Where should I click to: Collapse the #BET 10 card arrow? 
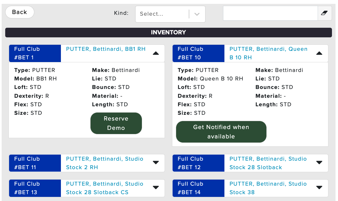tap(319, 53)
